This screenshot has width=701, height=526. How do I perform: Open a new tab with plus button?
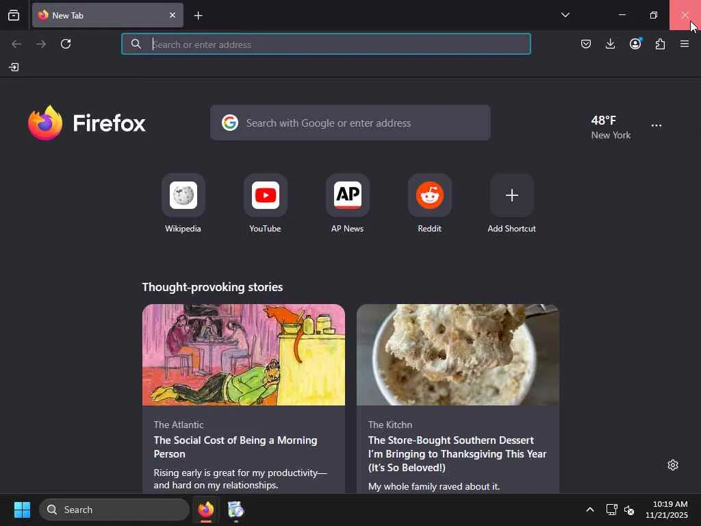198,16
